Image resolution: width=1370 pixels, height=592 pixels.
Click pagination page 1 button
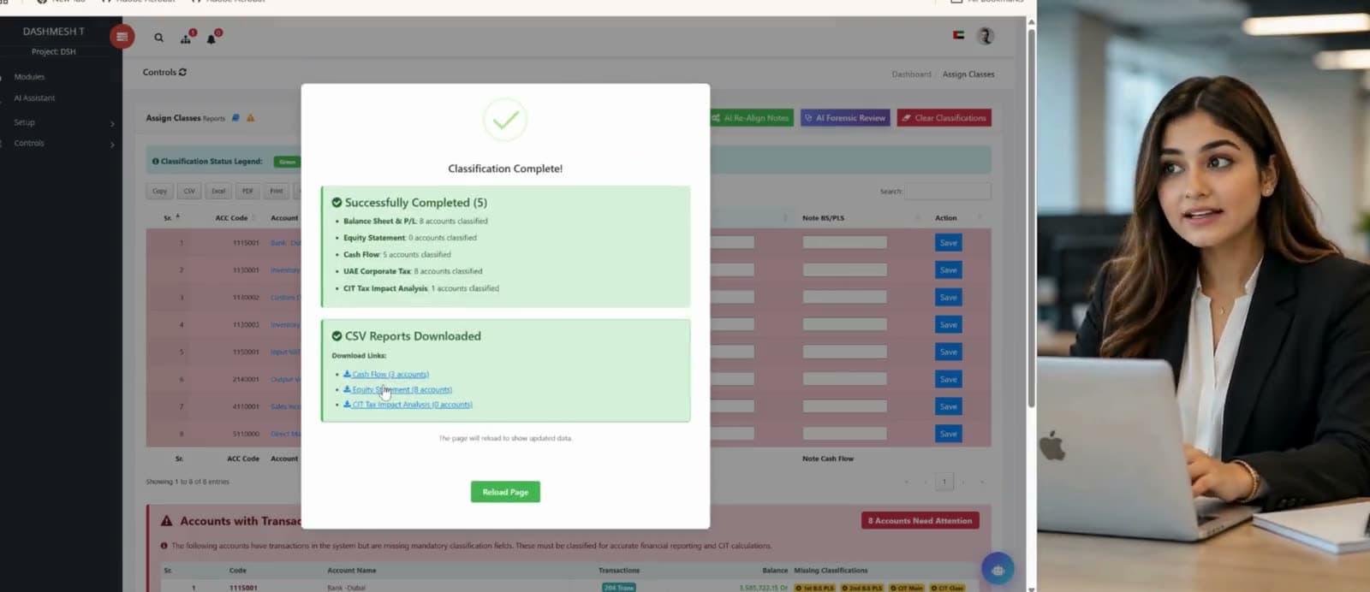(x=944, y=482)
